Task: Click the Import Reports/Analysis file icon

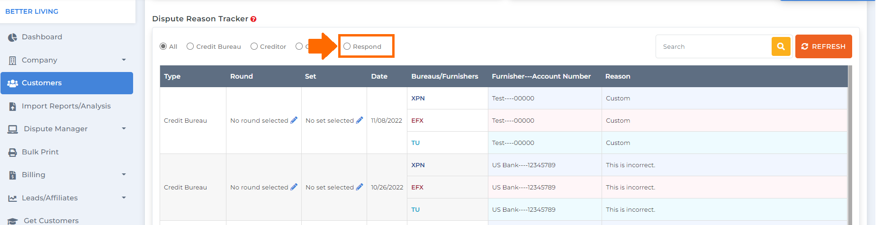Action: (12, 107)
